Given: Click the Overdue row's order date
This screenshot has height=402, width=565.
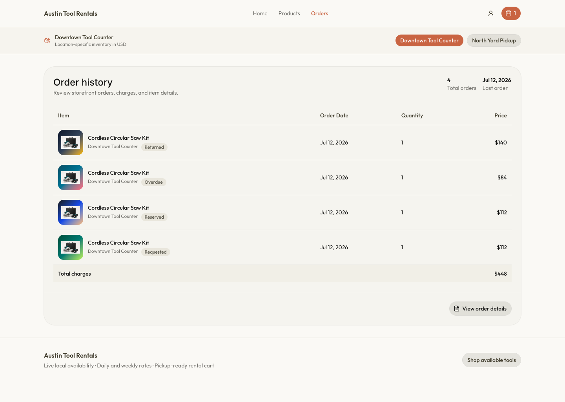Looking at the screenshot, I should [334, 177].
